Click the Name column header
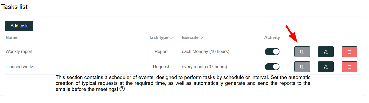The image size is (369, 103). [11, 38]
